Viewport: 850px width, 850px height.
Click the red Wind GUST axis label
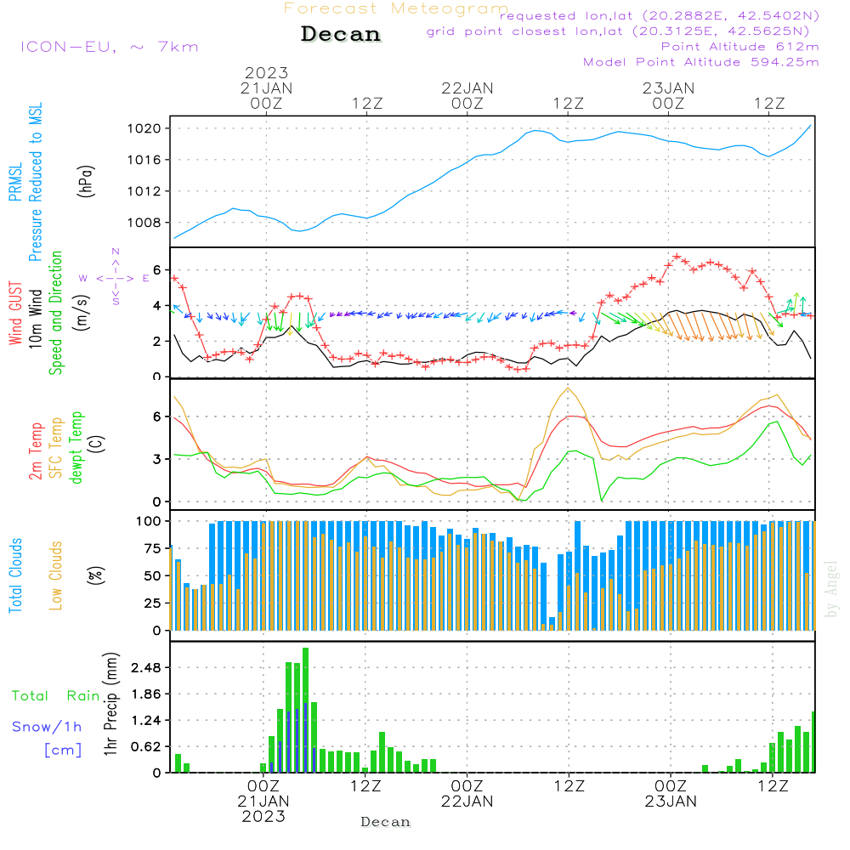pyautogui.click(x=16, y=313)
